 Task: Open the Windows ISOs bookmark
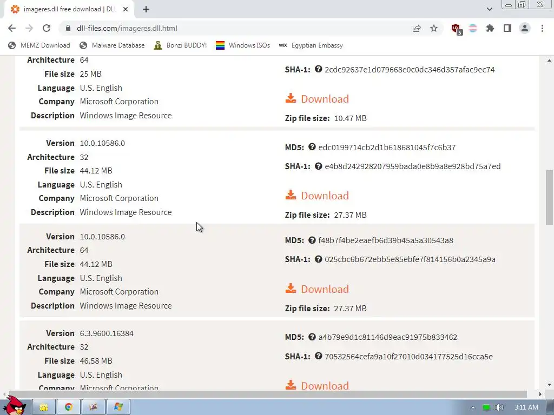[243, 45]
